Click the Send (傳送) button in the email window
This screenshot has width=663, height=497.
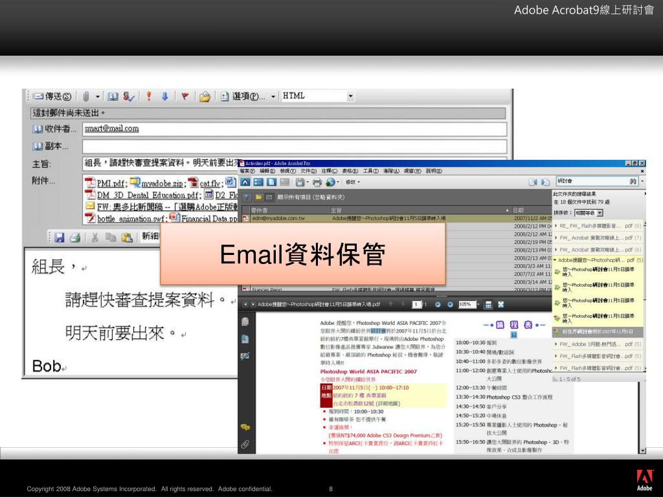click(52, 96)
